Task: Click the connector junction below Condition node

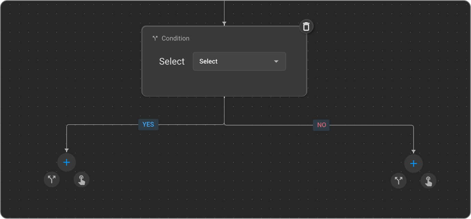Action: 224,124
